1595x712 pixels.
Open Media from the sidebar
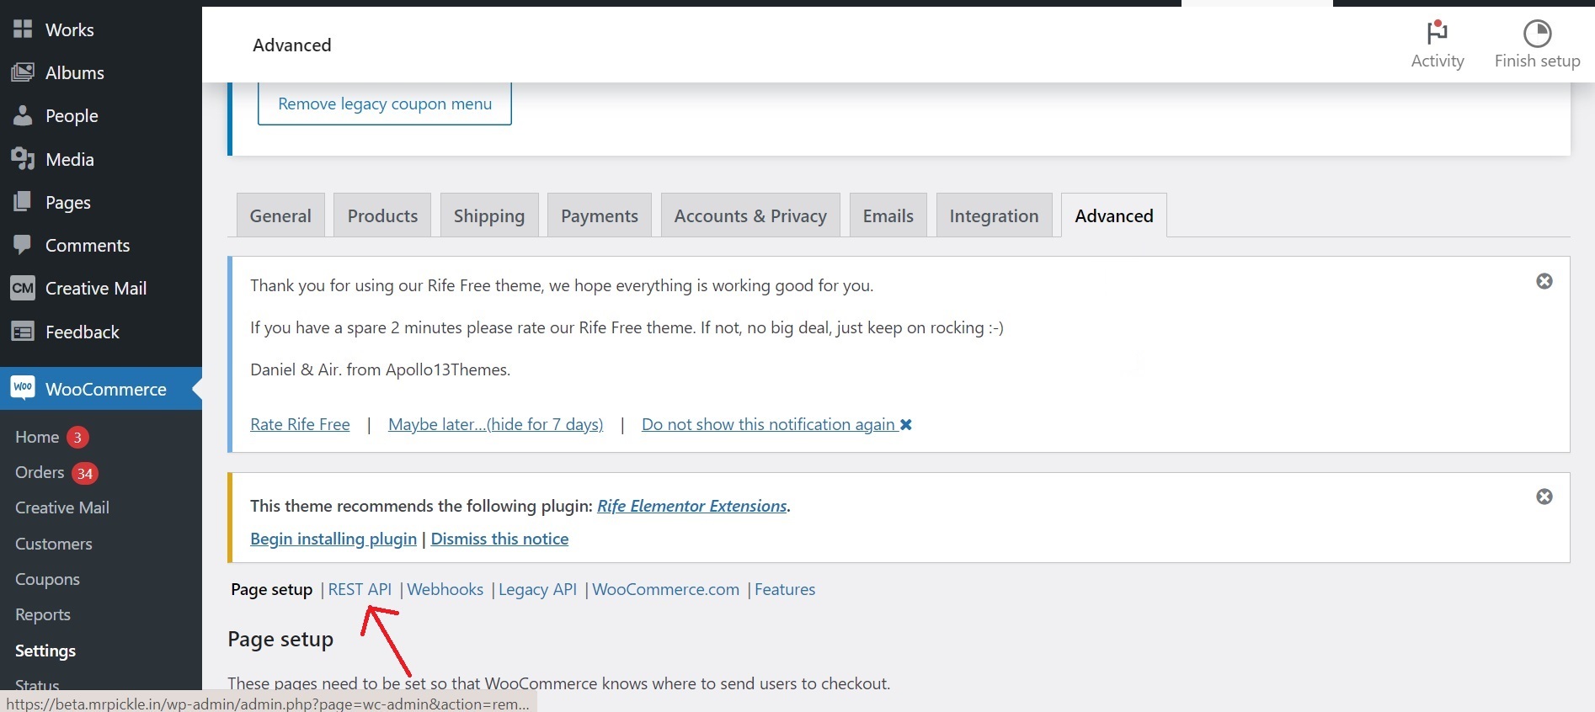coord(69,159)
